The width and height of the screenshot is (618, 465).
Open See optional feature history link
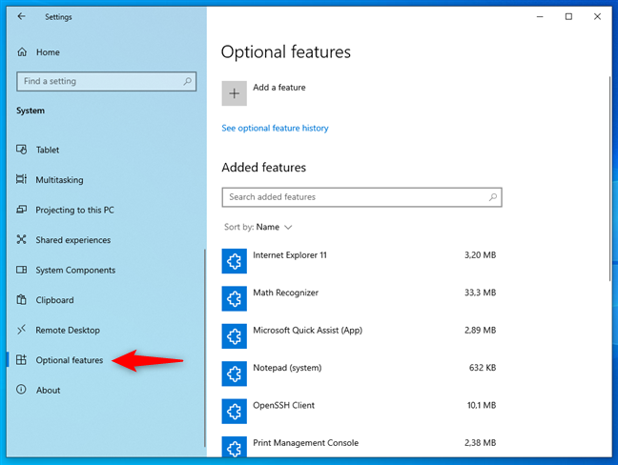click(x=275, y=128)
